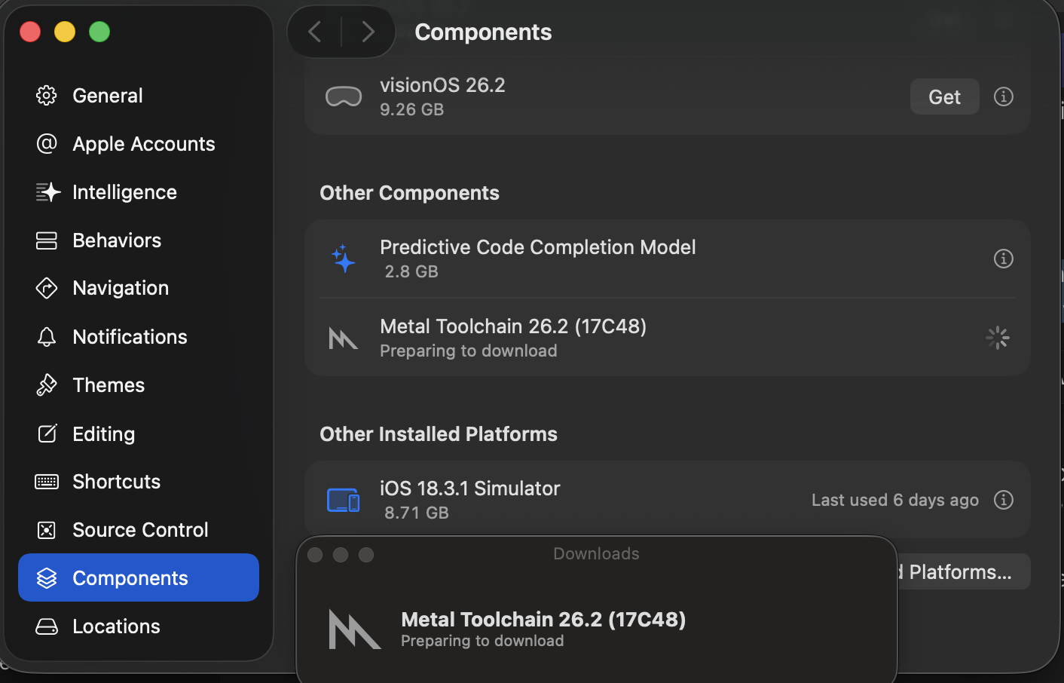The image size is (1064, 683).
Task: Go back using the back arrow
Action: click(315, 32)
